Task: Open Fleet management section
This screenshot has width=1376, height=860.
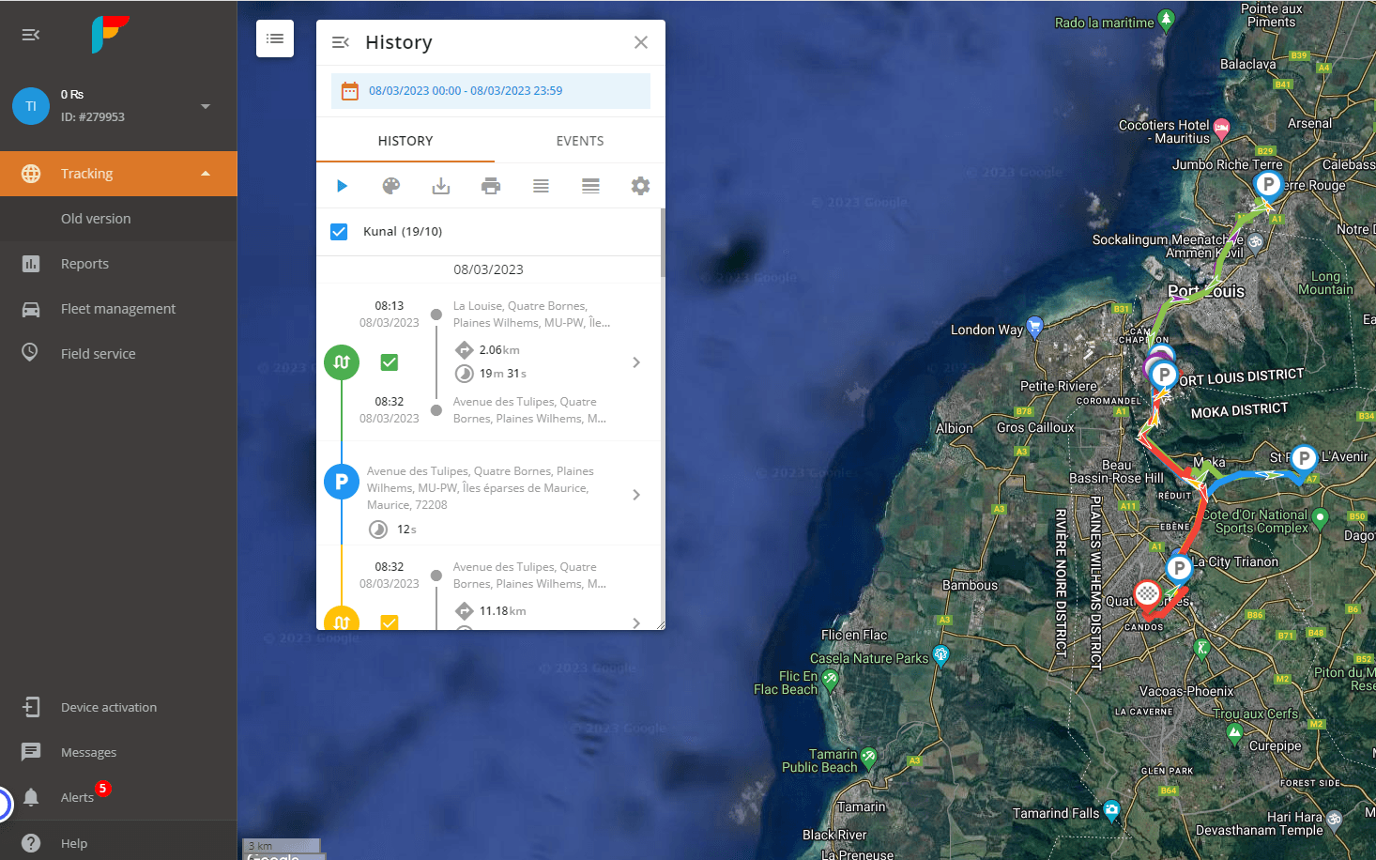Action: pyautogui.click(x=118, y=309)
